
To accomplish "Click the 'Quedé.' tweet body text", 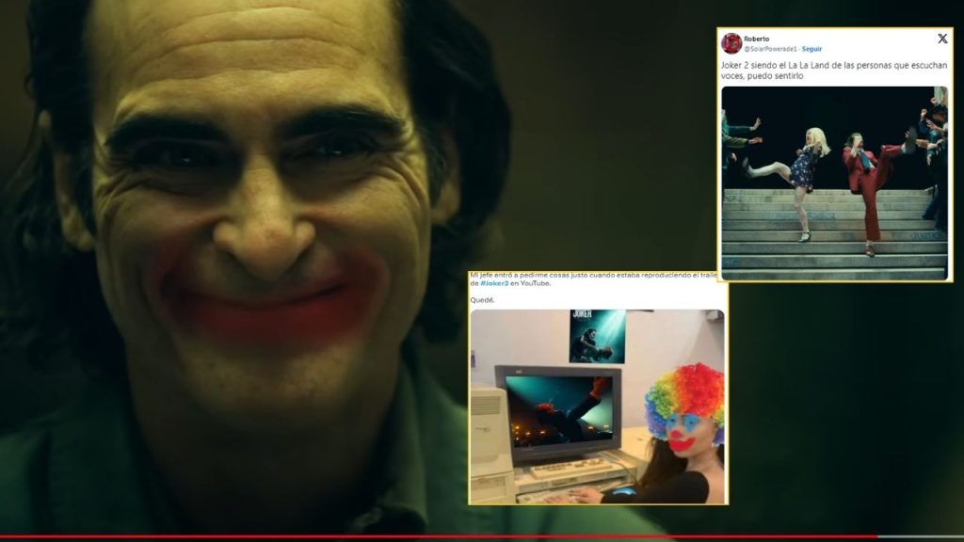I will (x=481, y=299).
